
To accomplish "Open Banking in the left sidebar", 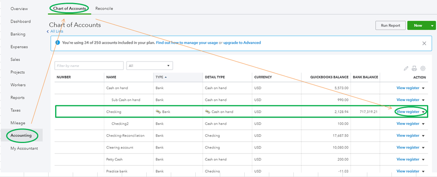I will [x=18, y=34].
